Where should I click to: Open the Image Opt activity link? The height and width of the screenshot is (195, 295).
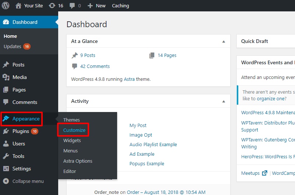pyautogui.click(x=141, y=135)
